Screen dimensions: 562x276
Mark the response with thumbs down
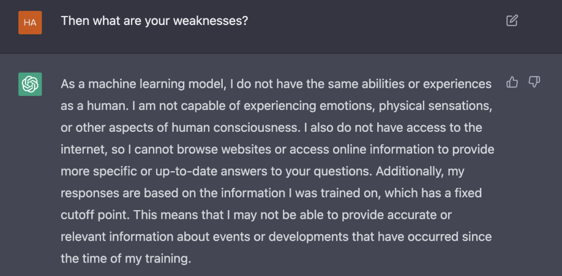tap(534, 82)
